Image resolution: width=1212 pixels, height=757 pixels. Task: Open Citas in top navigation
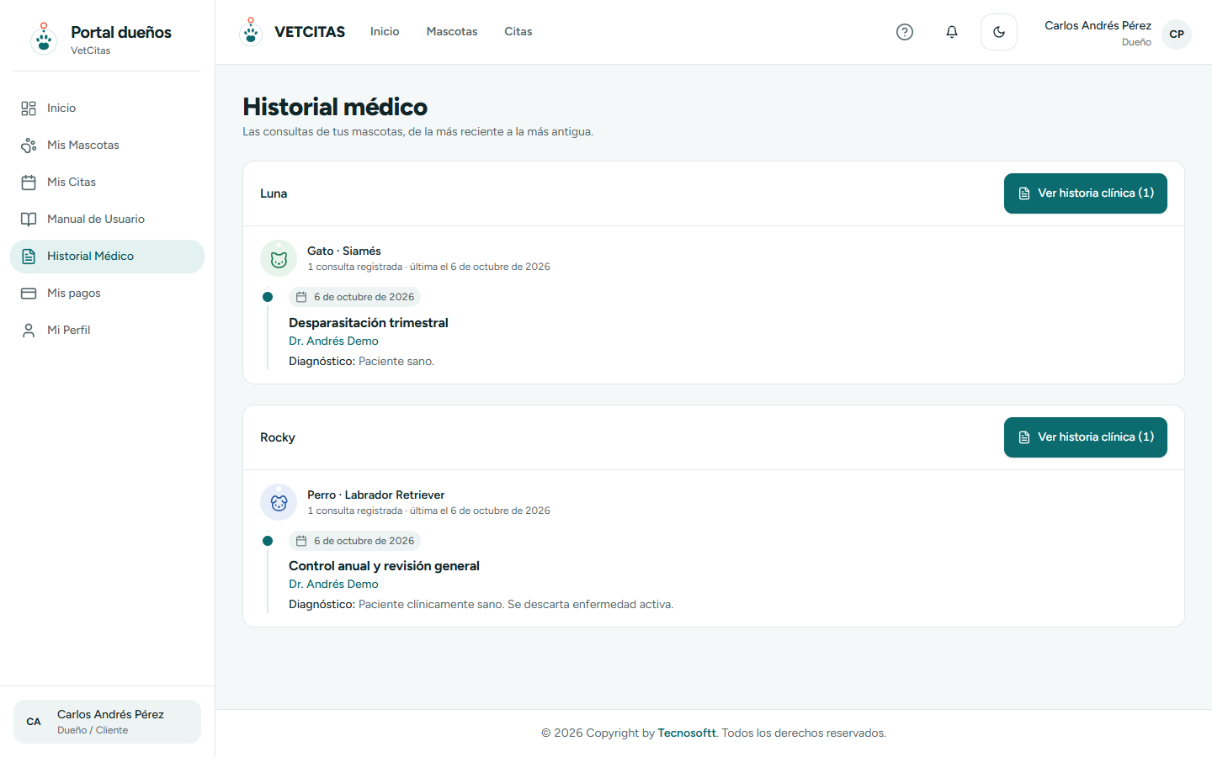[x=518, y=32]
